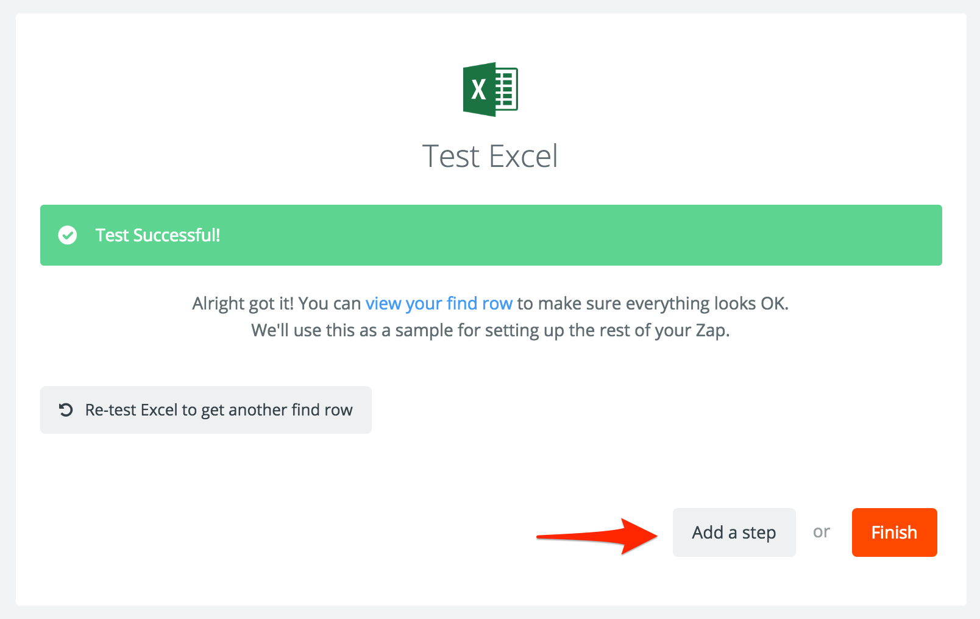Re-test Excel to get another find row
Viewport: 980px width, 619px height.
[x=206, y=410]
